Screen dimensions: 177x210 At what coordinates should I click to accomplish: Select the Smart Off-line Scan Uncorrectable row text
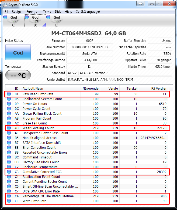[x=50, y=186]
